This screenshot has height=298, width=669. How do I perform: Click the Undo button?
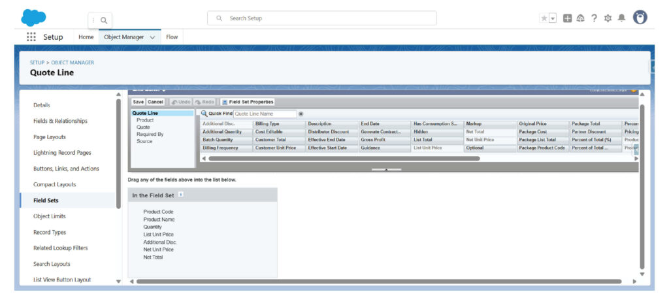pos(180,102)
